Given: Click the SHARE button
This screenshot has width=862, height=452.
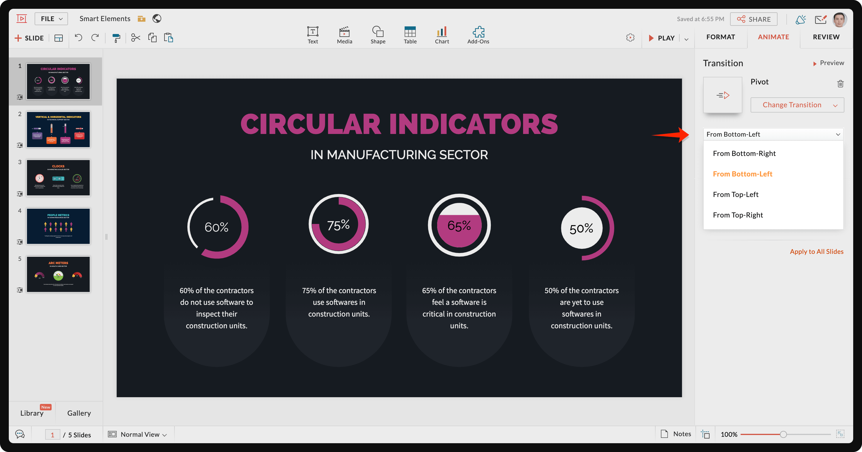Looking at the screenshot, I should [754, 19].
